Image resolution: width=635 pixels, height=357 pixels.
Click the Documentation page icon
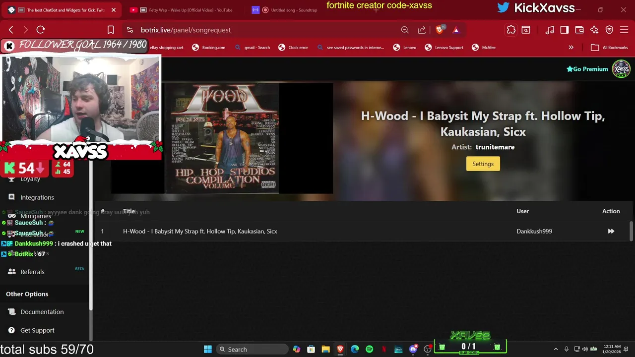tap(11, 312)
